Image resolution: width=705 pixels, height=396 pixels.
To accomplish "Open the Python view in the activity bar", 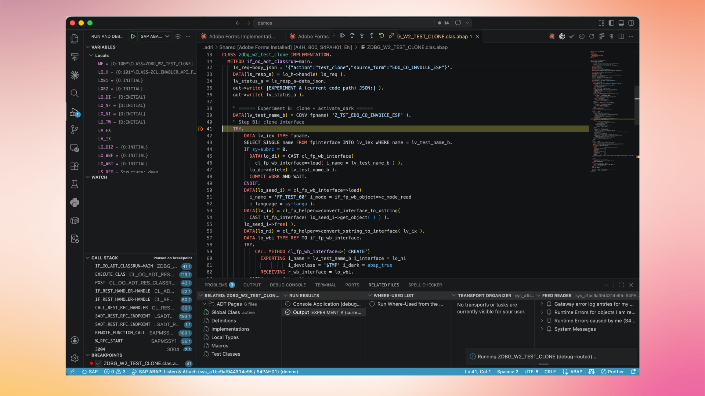I will (75, 202).
